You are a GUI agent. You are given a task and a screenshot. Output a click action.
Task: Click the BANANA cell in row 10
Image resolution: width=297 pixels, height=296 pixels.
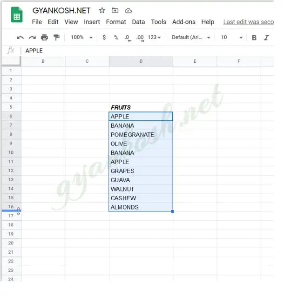[141, 153]
